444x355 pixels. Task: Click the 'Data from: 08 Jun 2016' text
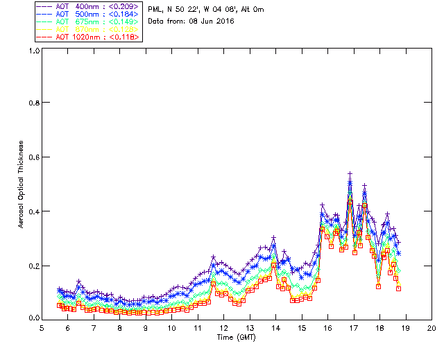(x=191, y=21)
